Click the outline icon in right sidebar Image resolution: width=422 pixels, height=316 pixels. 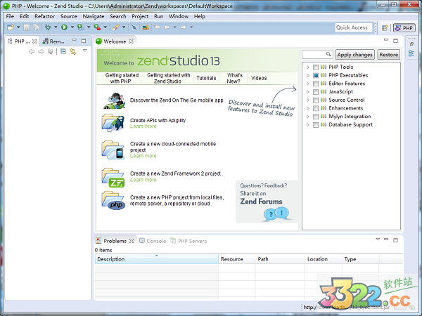click(411, 53)
